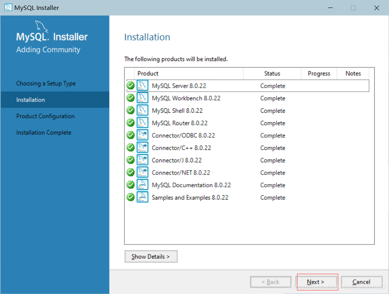Click green checkmark beside MySQL Shell
The width and height of the screenshot is (389, 294).
[130, 110]
